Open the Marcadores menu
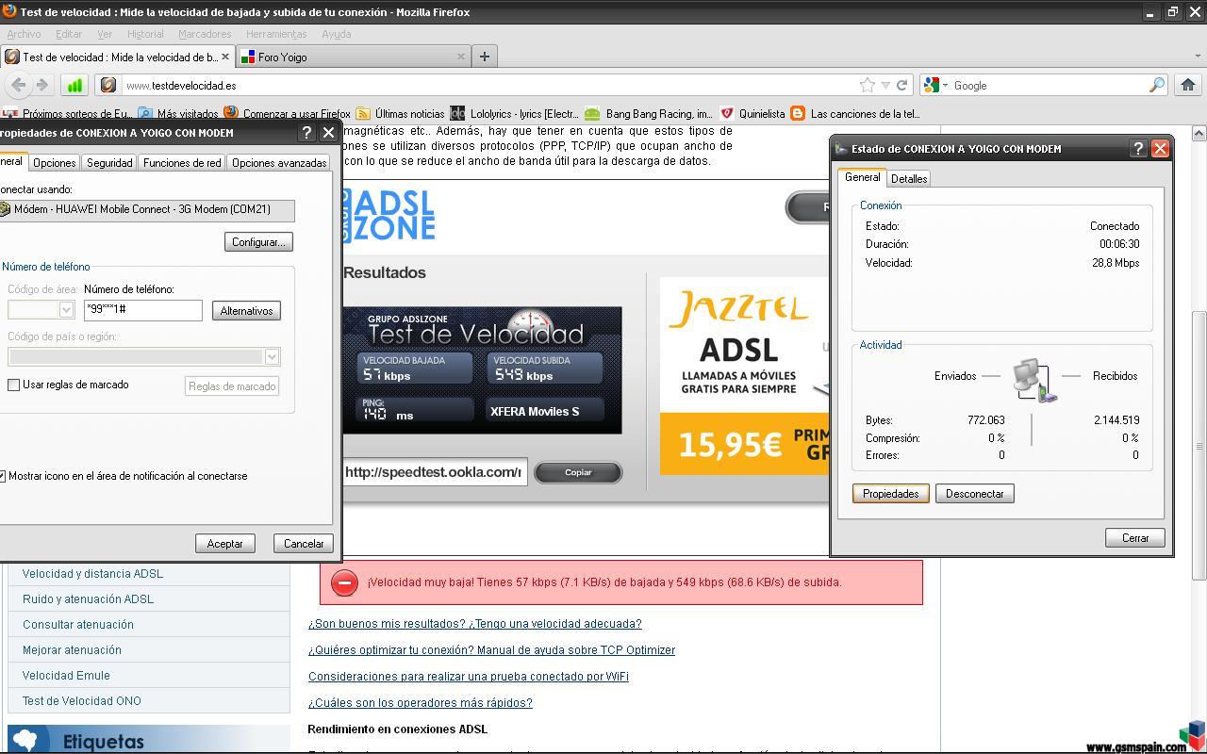The height and width of the screenshot is (754, 1207). (x=205, y=34)
